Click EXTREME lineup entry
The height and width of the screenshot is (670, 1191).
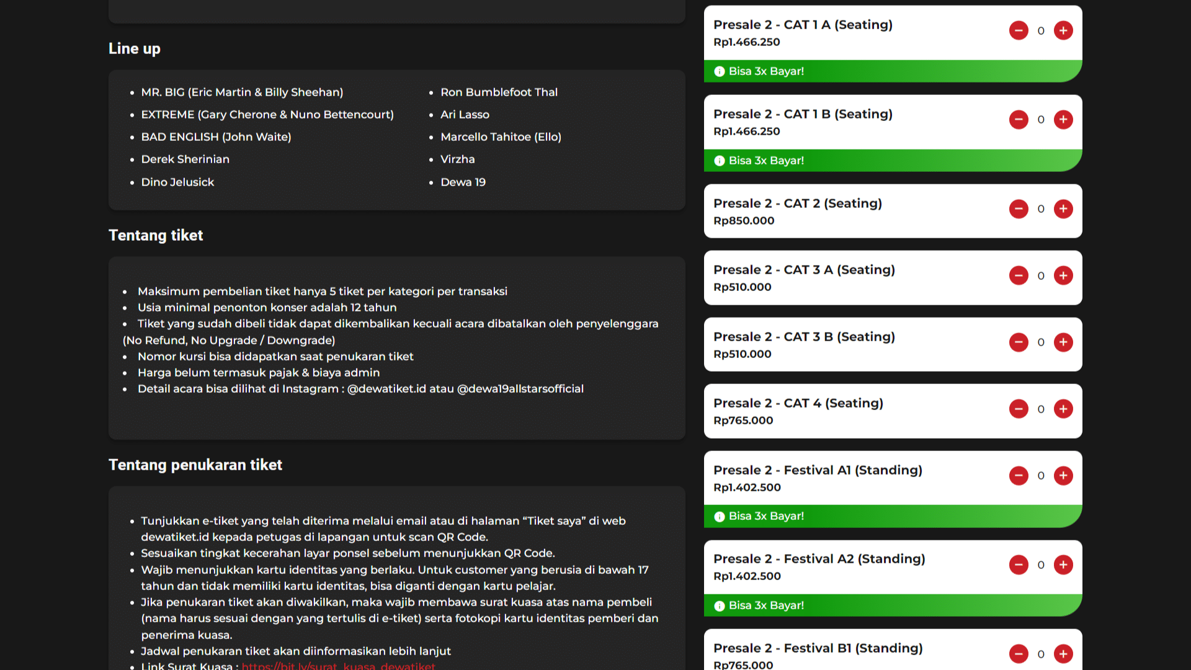(267, 115)
